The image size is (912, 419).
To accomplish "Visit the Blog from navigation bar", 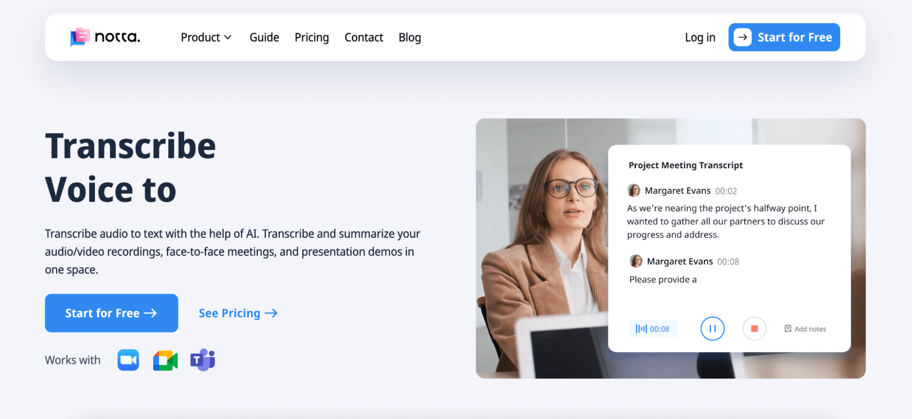I will 410,37.
